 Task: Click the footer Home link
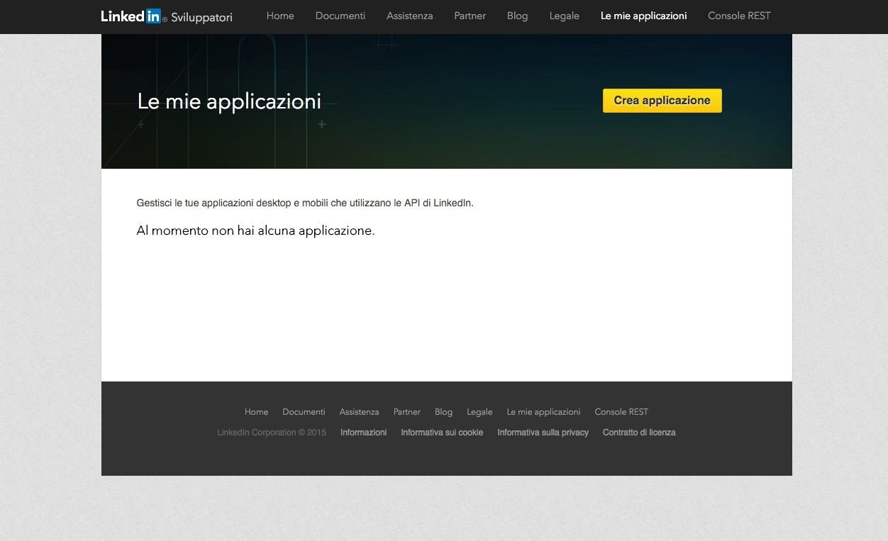[256, 412]
